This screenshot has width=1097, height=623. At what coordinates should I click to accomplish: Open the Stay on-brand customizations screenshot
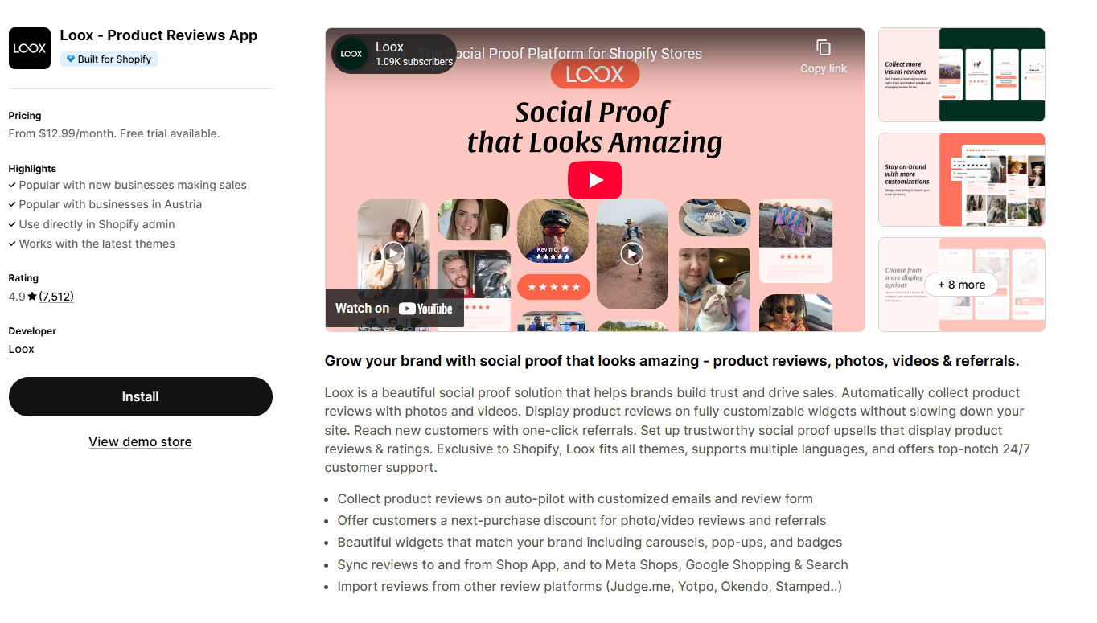[x=962, y=180]
